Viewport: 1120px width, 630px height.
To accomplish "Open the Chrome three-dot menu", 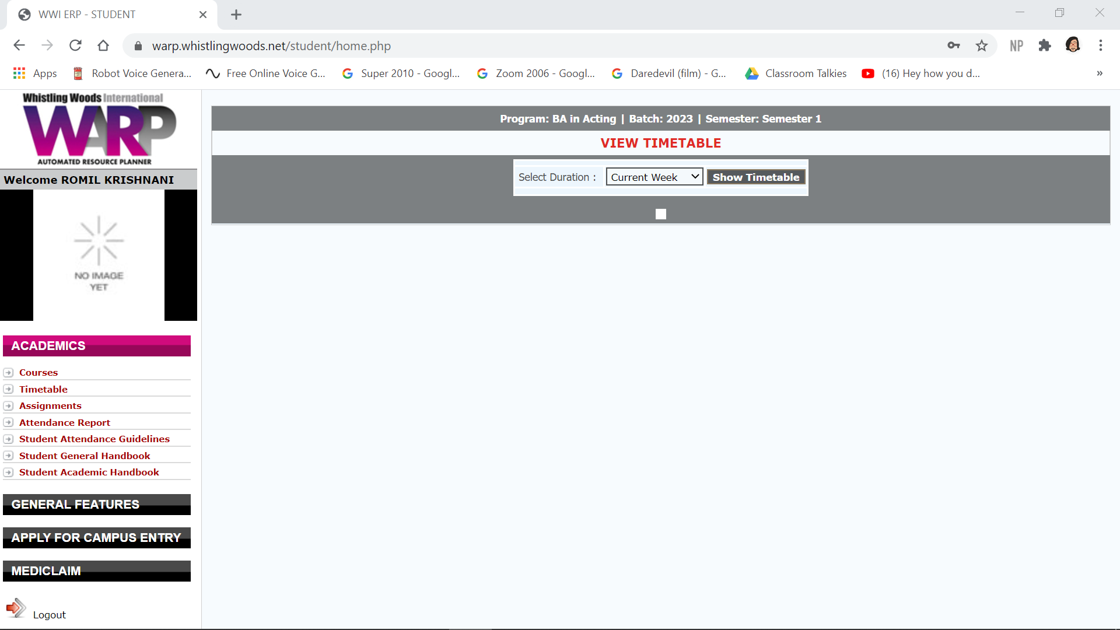I will 1101,45.
